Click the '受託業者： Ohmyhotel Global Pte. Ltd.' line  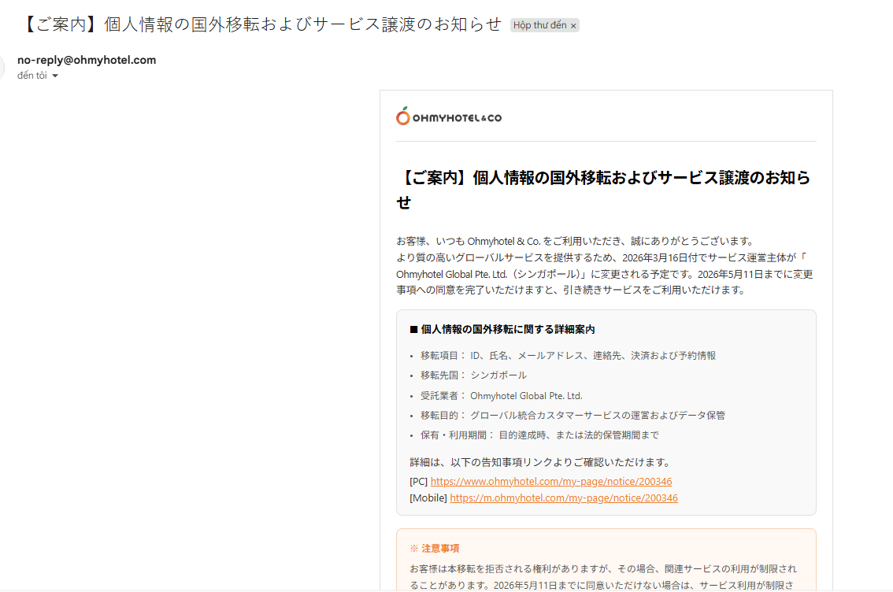[x=501, y=396]
